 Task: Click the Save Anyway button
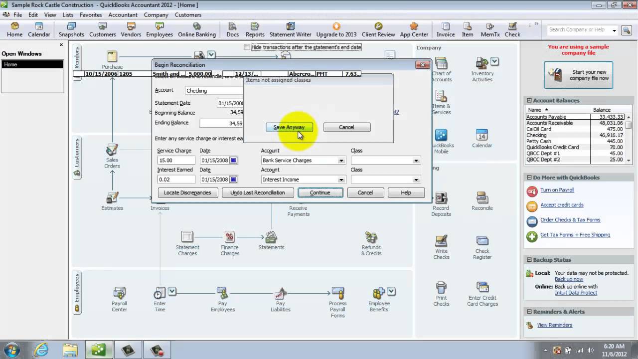tap(289, 127)
